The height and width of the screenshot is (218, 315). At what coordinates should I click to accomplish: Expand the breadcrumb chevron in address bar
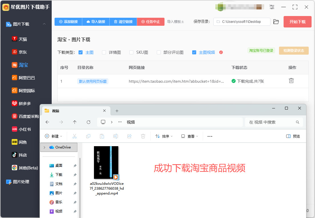click(112, 122)
